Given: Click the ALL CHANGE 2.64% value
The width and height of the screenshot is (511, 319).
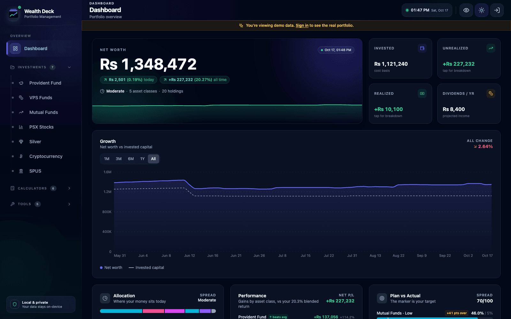Looking at the screenshot, I should 483,146.
